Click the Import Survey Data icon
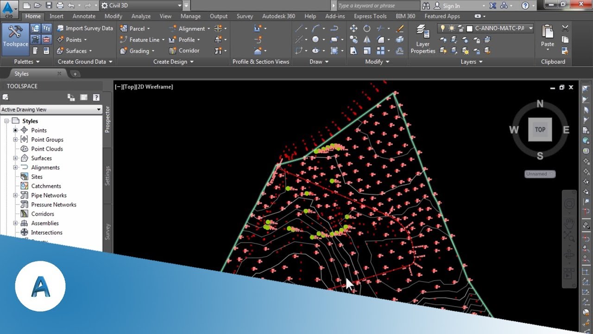 point(60,28)
